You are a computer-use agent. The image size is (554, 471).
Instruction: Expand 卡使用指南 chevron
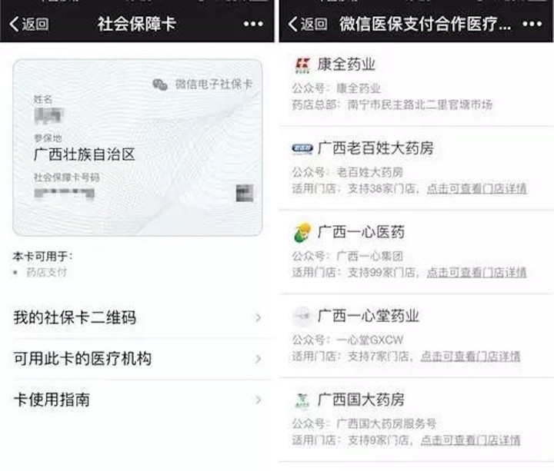pos(259,400)
